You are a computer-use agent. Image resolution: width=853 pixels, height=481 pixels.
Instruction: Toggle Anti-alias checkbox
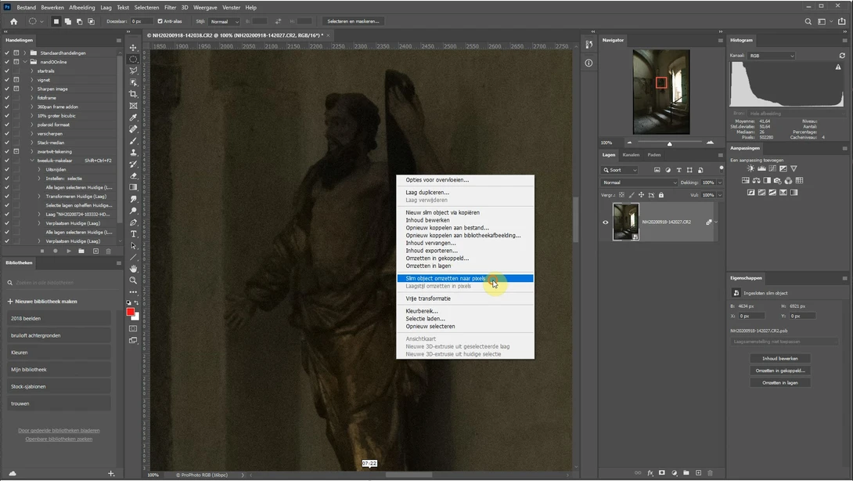pyautogui.click(x=160, y=21)
